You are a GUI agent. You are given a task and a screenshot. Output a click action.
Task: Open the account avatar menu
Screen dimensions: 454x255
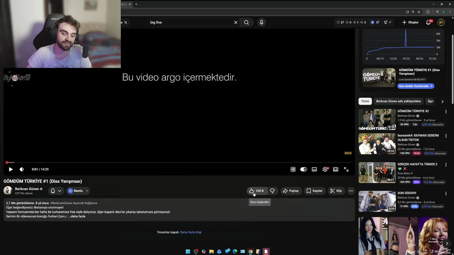[x=441, y=22]
